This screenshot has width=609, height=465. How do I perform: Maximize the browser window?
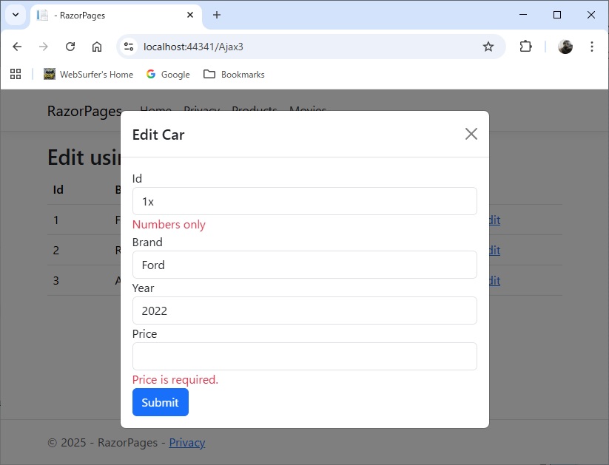(x=557, y=15)
